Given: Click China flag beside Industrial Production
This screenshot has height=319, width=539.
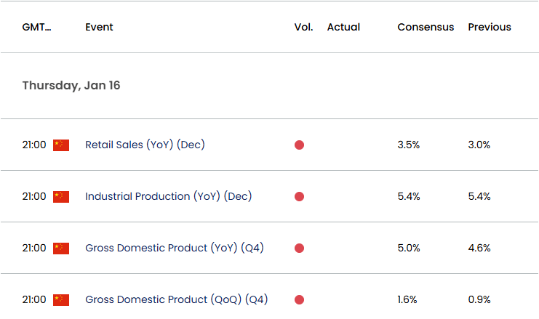Looking at the screenshot, I should pyautogui.click(x=61, y=196).
